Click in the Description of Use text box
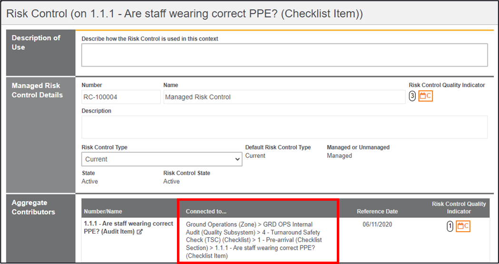 [284, 55]
